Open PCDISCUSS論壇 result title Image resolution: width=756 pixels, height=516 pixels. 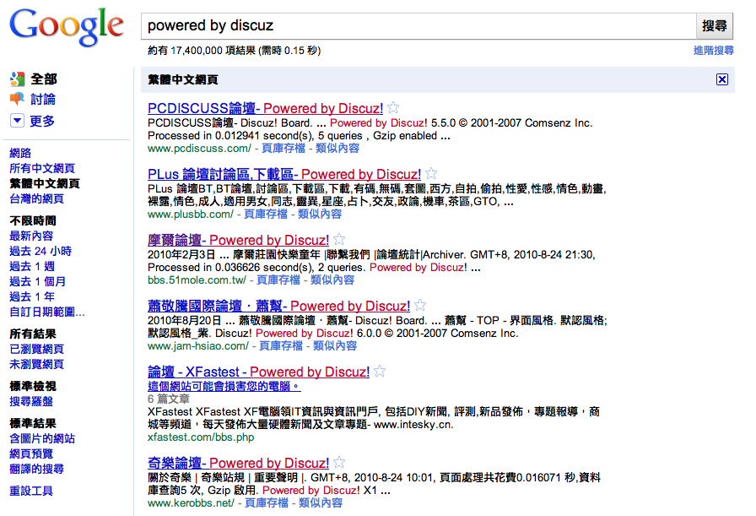tap(265, 108)
